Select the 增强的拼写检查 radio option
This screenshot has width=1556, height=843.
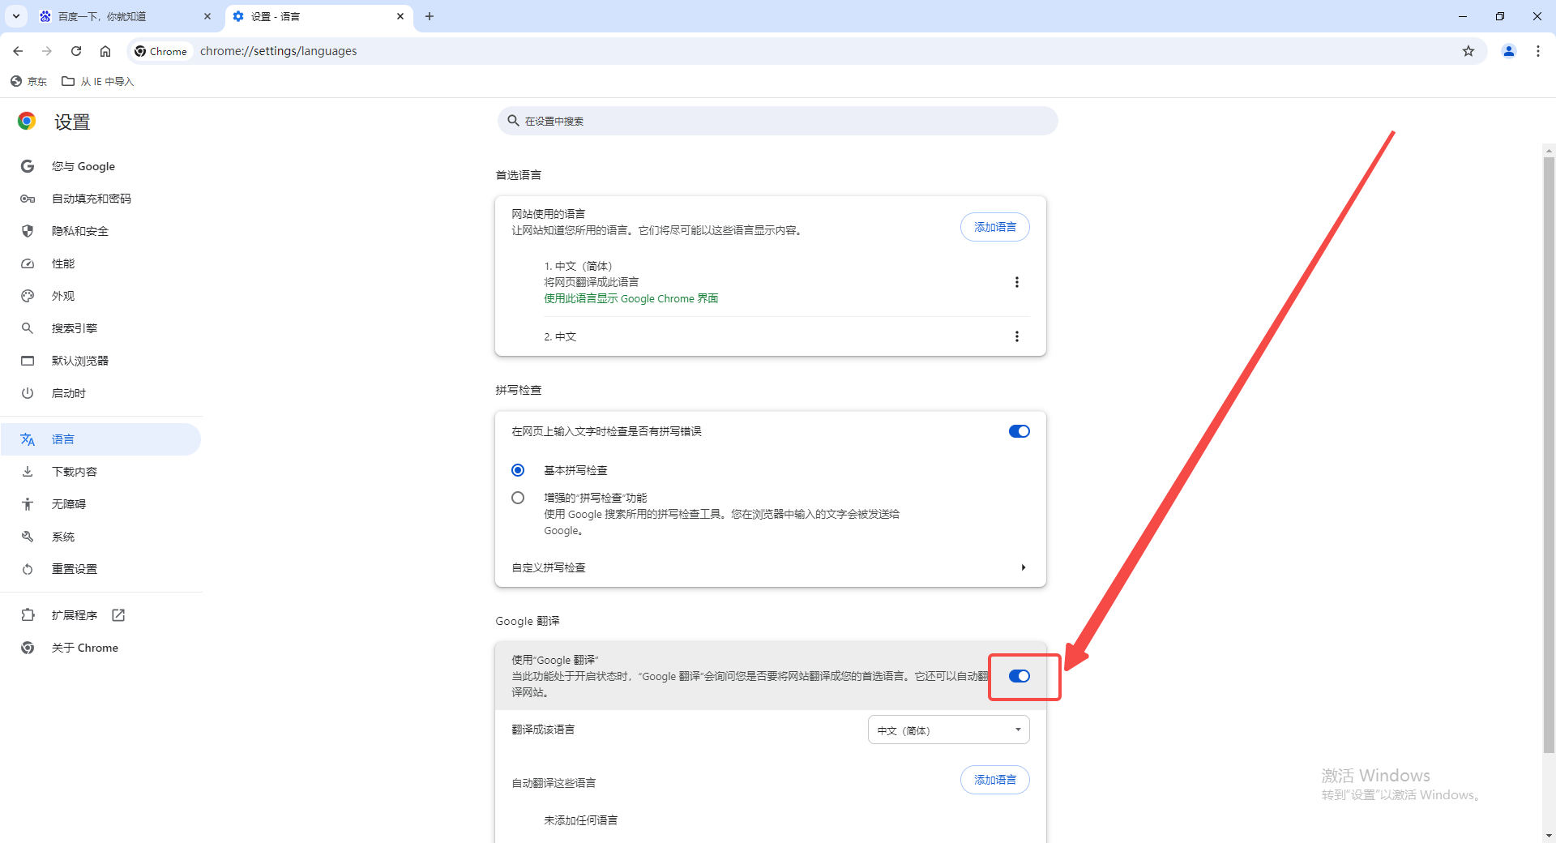(518, 498)
